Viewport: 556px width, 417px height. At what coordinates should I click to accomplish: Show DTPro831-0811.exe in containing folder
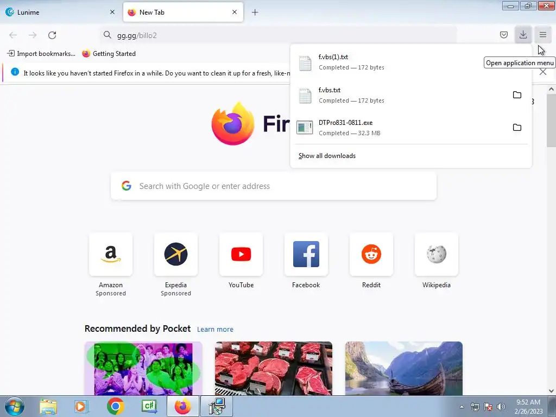(517, 127)
